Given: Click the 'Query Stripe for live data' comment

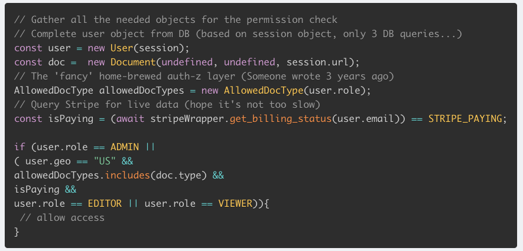Looking at the screenshot, I should point(167,105).
